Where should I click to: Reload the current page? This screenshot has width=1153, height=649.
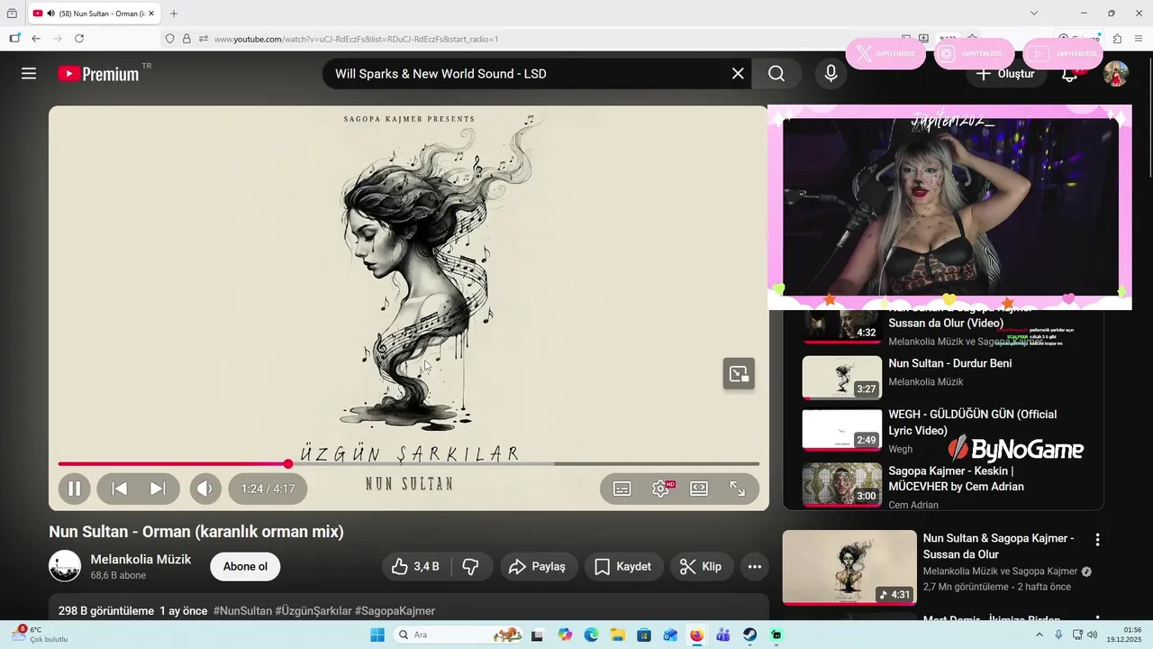[79, 39]
